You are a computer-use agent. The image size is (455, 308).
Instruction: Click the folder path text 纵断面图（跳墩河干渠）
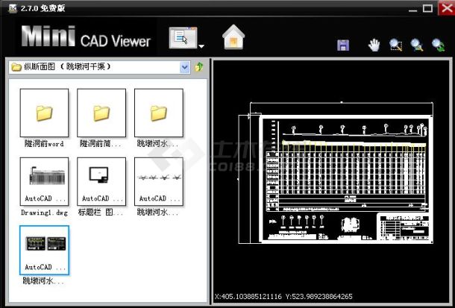[67, 66]
